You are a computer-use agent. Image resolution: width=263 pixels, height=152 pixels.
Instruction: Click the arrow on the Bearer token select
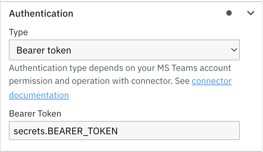234,50
